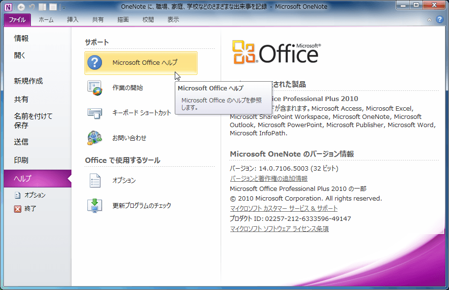Click the オプション label under Office で使用するツール
Screen dimensions: 449x290
tap(124, 180)
